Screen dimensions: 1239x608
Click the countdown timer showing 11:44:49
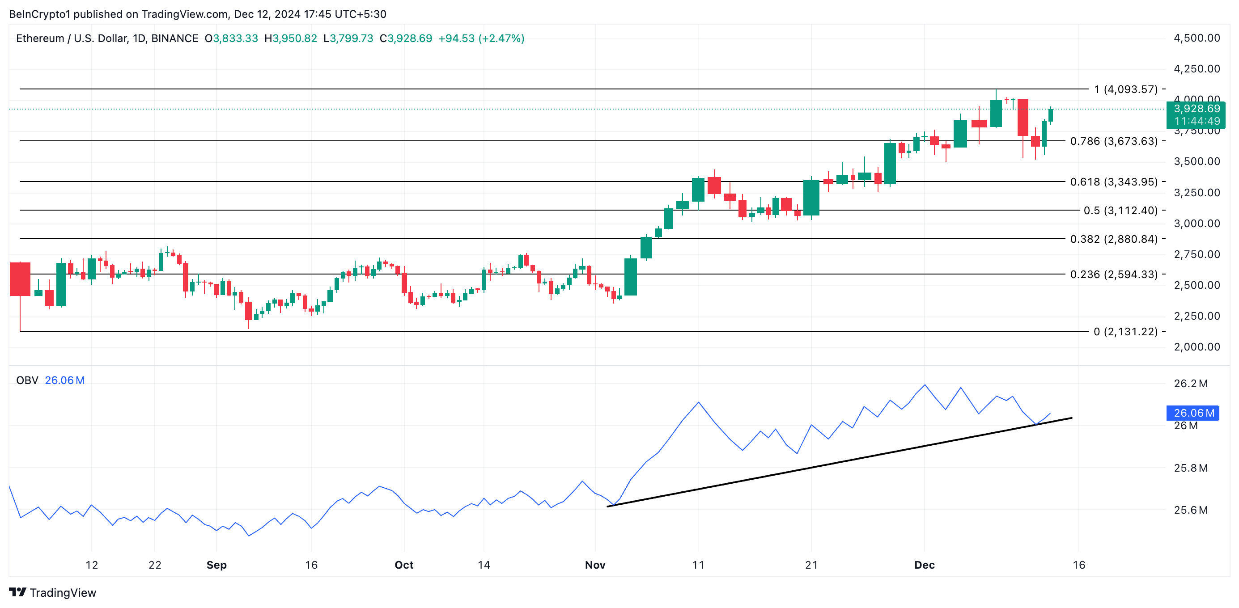(1198, 121)
